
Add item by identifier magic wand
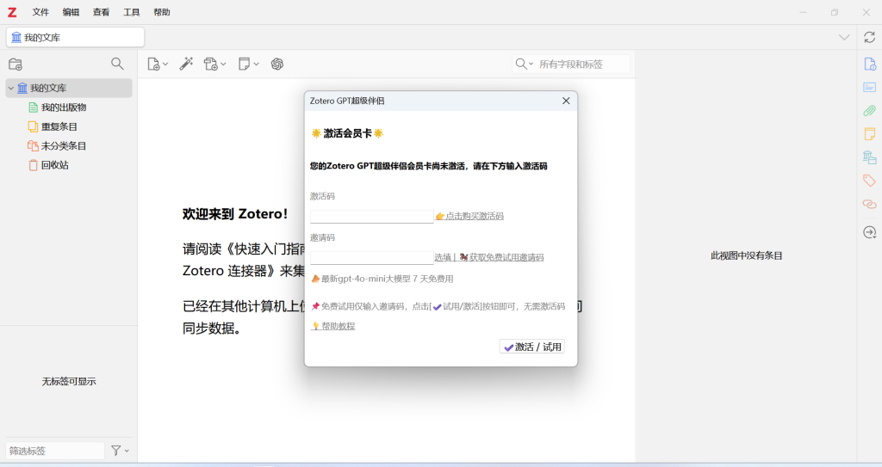(x=186, y=64)
